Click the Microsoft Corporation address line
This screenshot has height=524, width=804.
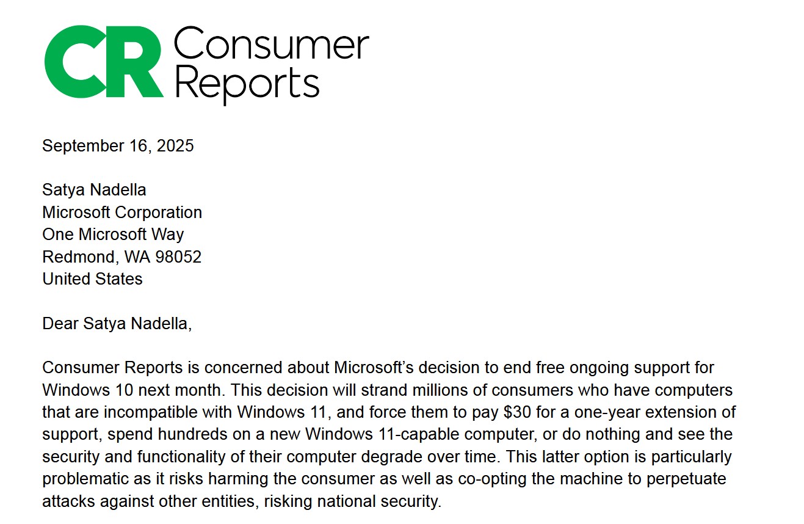click(122, 213)
